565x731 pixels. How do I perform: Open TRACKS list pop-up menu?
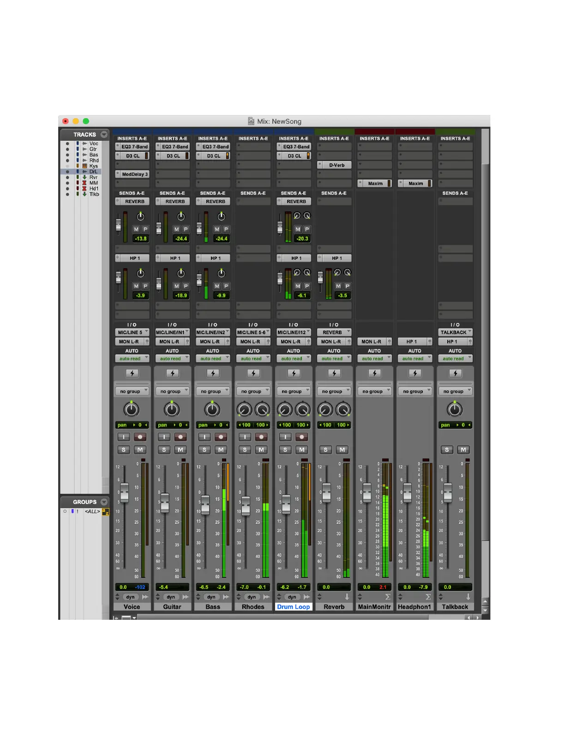[104, 135]
